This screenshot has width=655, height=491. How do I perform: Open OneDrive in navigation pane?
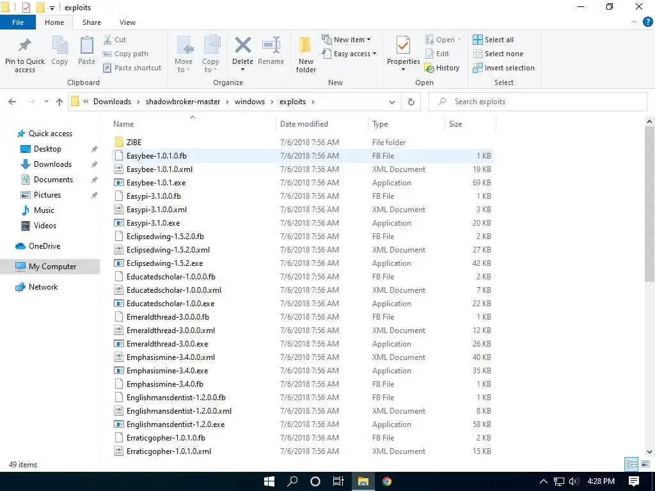point(44,246)
